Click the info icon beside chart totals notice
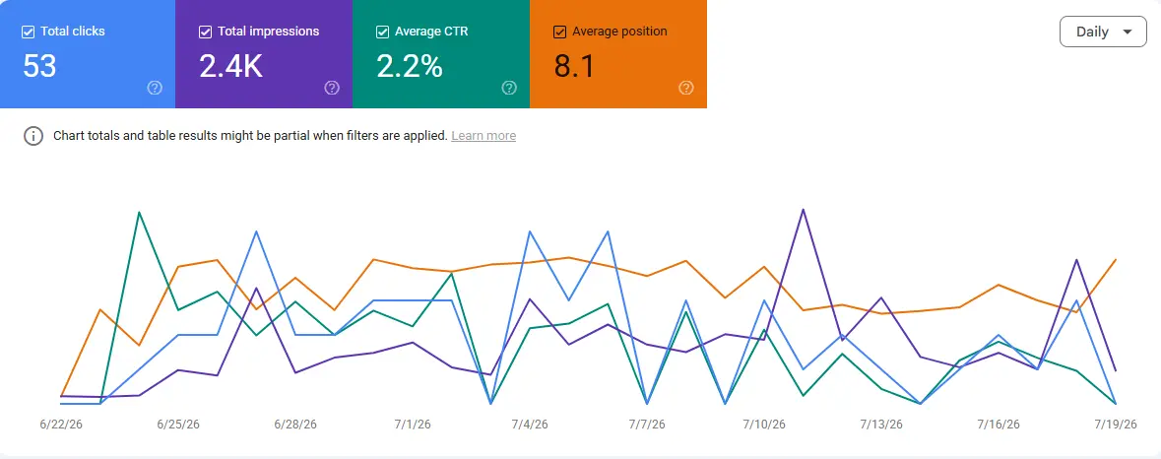This screenshot has width=1161, height=459. [x=33, y=136]
